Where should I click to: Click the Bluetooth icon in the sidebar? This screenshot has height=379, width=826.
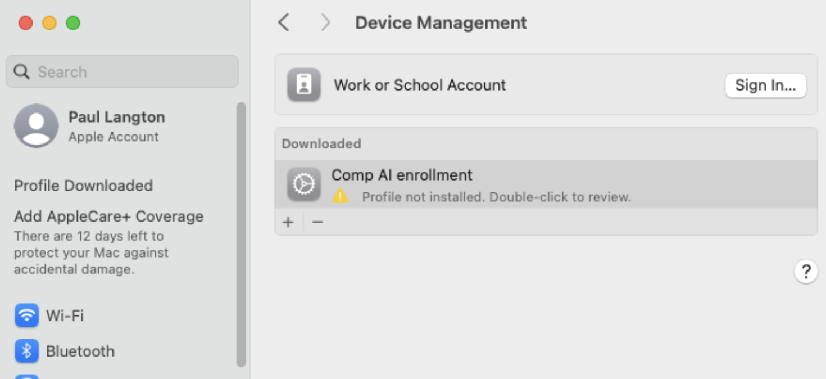pyautogui.click(x=26, y=351)
